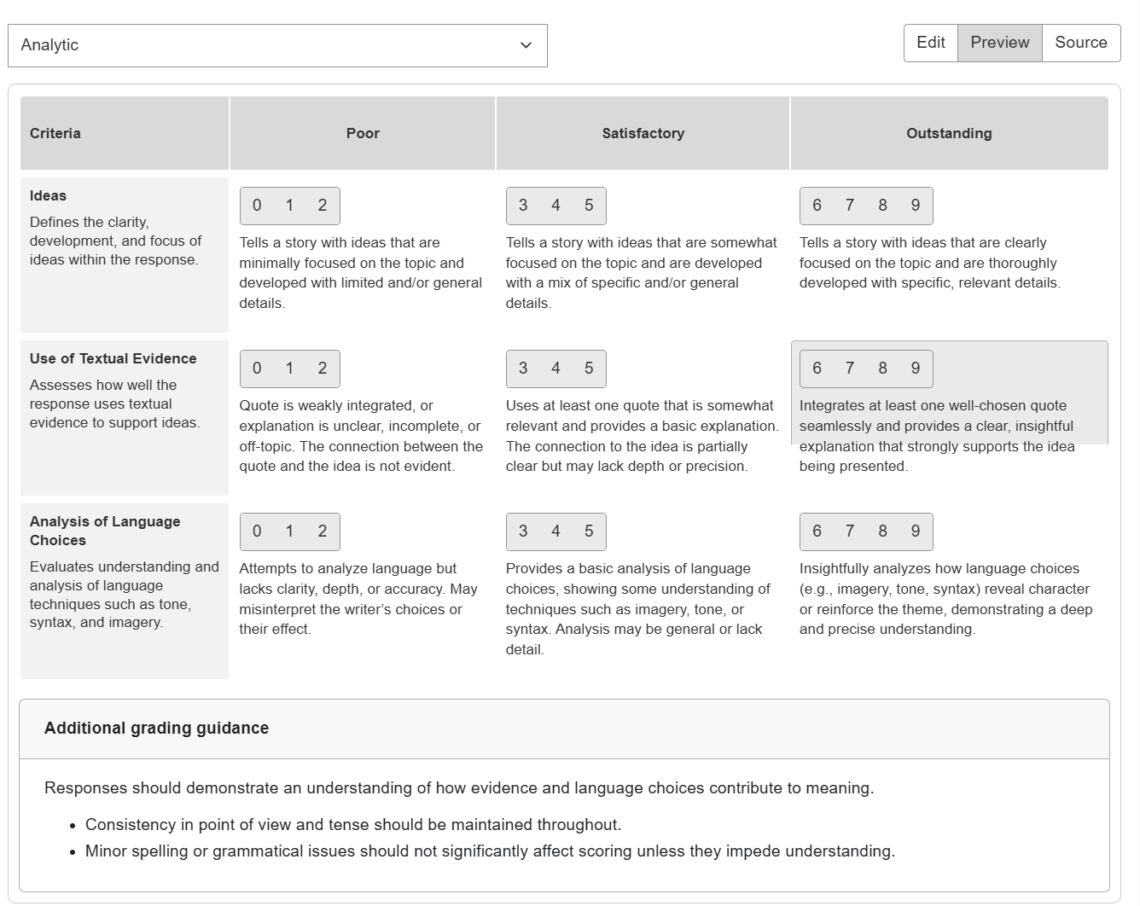
Task: Click the Poor column header
Action: click(x=363, y=133)
